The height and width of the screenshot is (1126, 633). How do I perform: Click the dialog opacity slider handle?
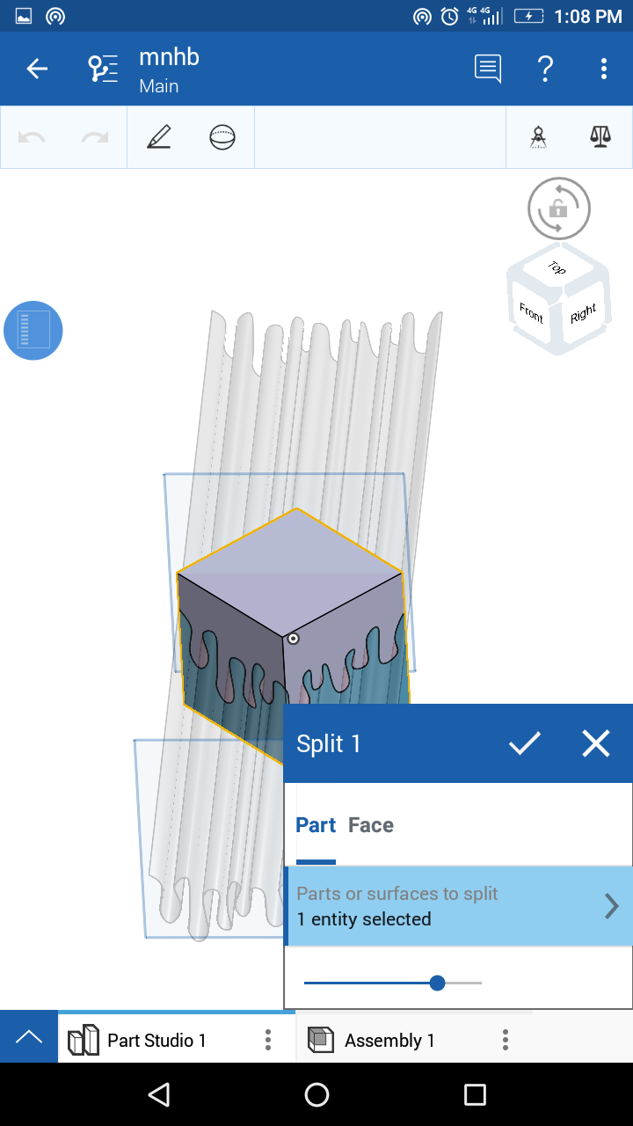tap(438, 983)
